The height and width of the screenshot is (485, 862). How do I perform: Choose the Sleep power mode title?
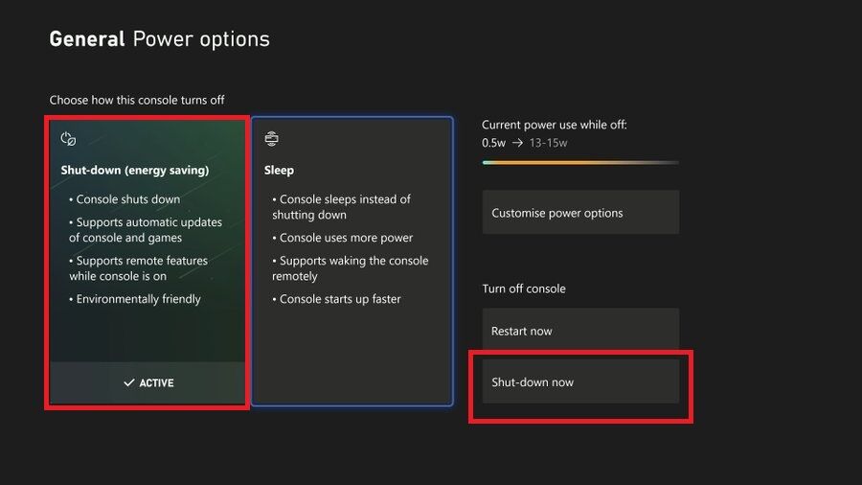279,170
